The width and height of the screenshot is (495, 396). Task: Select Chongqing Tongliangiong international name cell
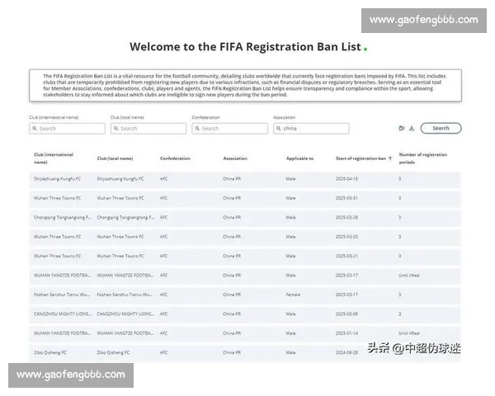[x=63, y=217]
